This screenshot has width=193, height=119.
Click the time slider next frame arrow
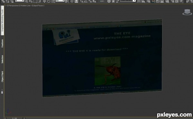click(x=24, y=118)
